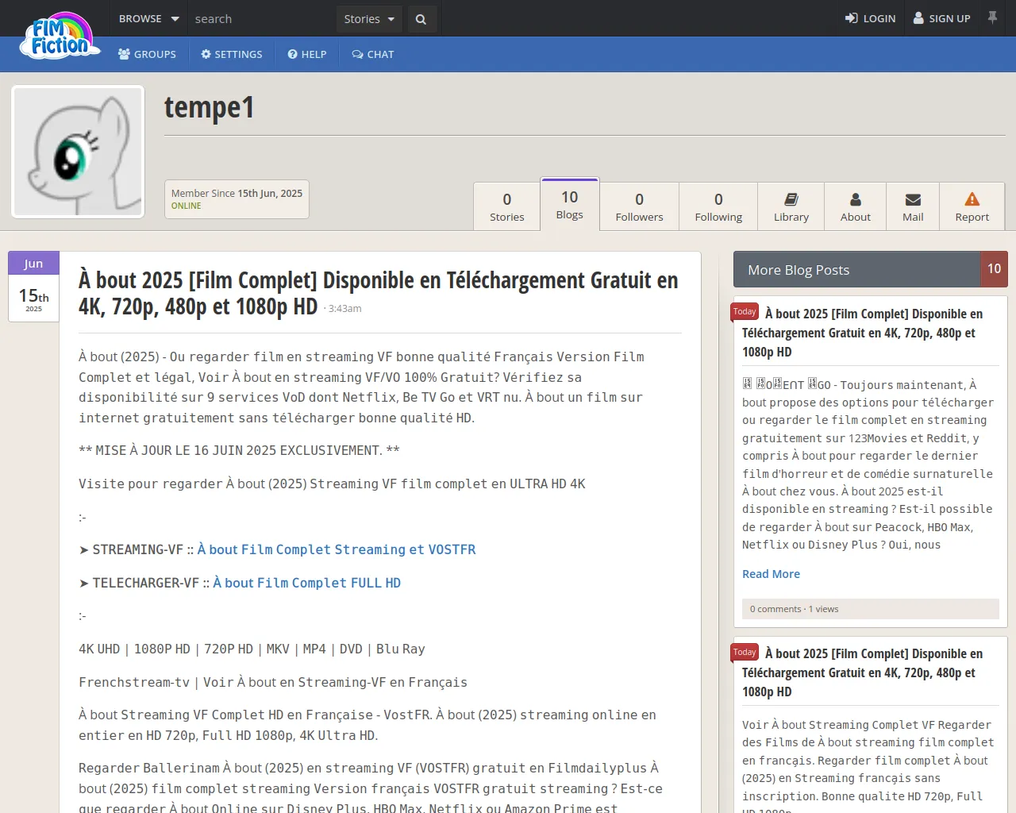Click the pin icon in the top bar

992,17
